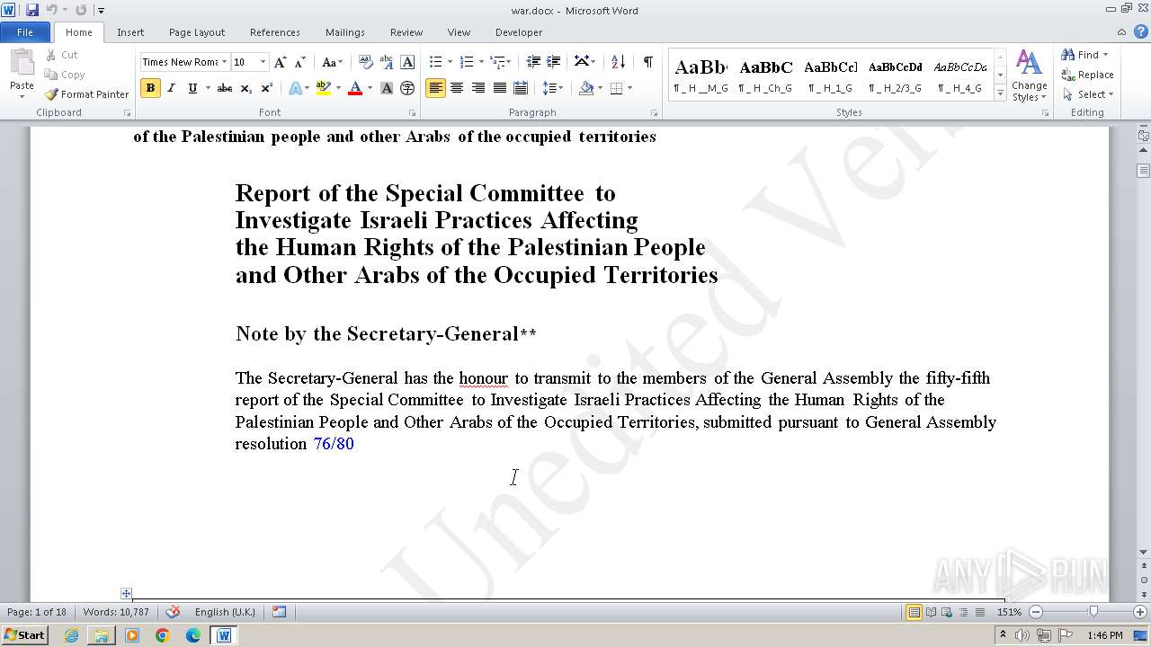1151x647 pixels.
Task: Apply the _H_1_G style
Action: [830, 75]
